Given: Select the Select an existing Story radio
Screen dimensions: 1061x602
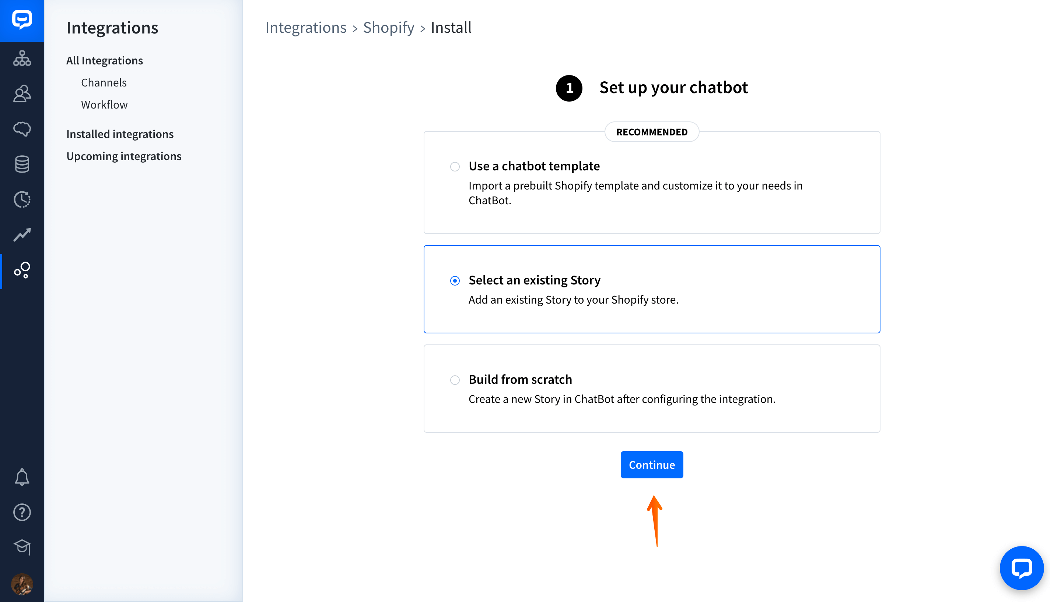Looking at the screenshot, I should (455, 281).
